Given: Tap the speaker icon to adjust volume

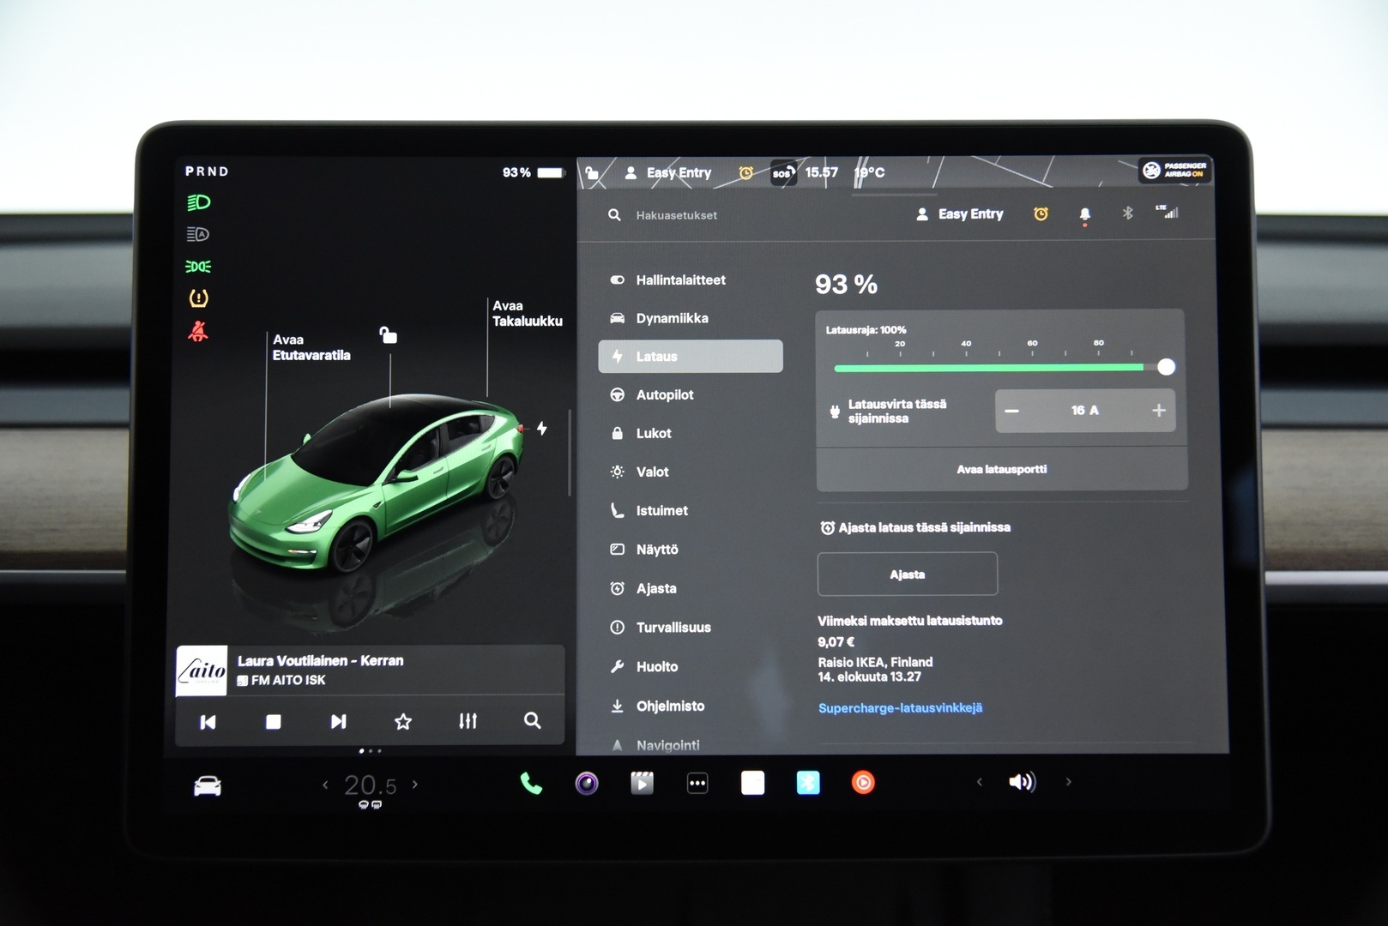Looking at the screenshot, I should [x=1023, y=782].
